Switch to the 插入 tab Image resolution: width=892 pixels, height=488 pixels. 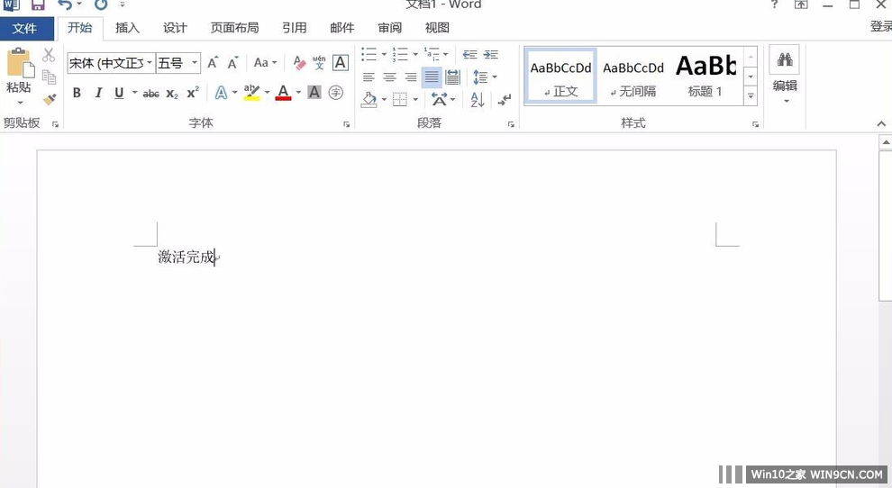click(x=127, y=28)
